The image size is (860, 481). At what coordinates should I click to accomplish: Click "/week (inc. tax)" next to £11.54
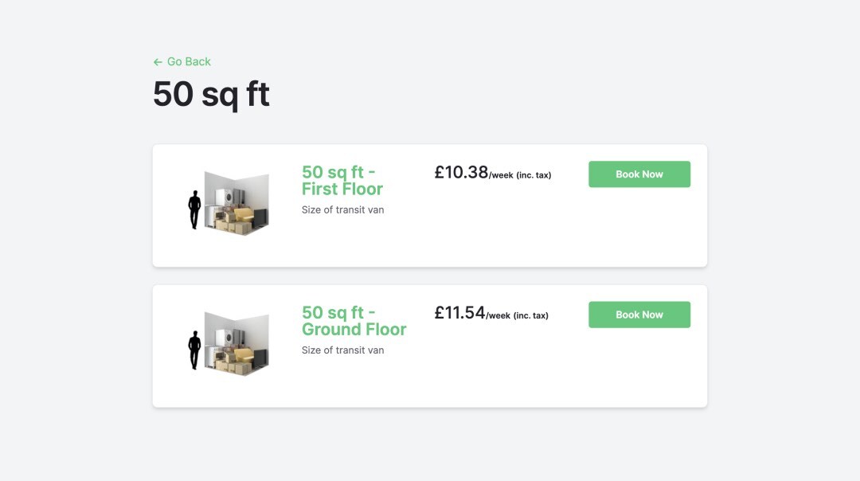(x=518, y=315)
